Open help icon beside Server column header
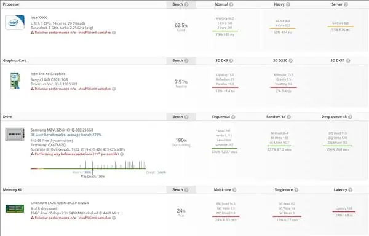The width and height of the screenshot is (369, 236). click(346, 4)
